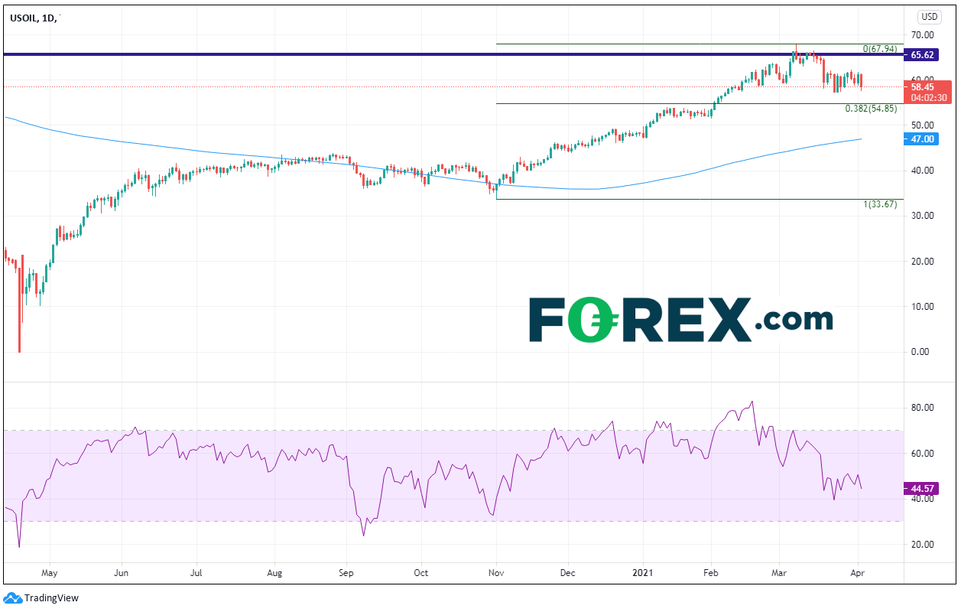
Task: Click the 40.00 price scale label on main chart
Action: pyautogui.click(x=922, y=171)
